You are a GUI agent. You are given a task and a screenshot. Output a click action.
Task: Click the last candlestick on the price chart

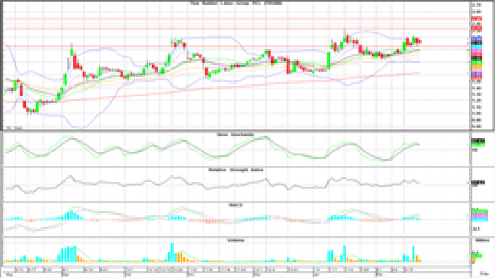420,43
